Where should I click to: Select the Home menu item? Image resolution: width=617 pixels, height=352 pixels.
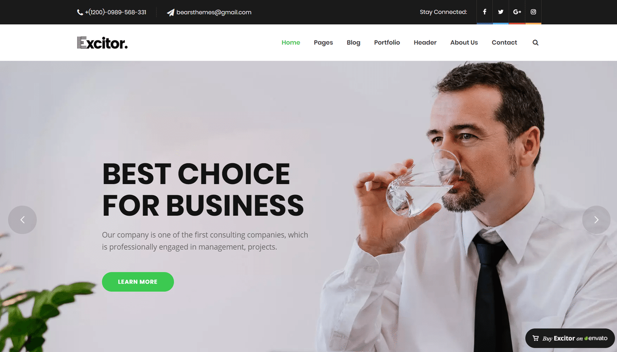click(x=291, y=43)
